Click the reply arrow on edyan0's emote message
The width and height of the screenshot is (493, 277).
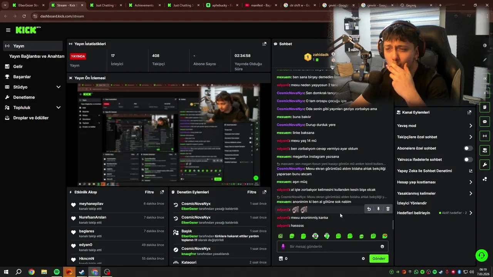[x=369, y=209]
